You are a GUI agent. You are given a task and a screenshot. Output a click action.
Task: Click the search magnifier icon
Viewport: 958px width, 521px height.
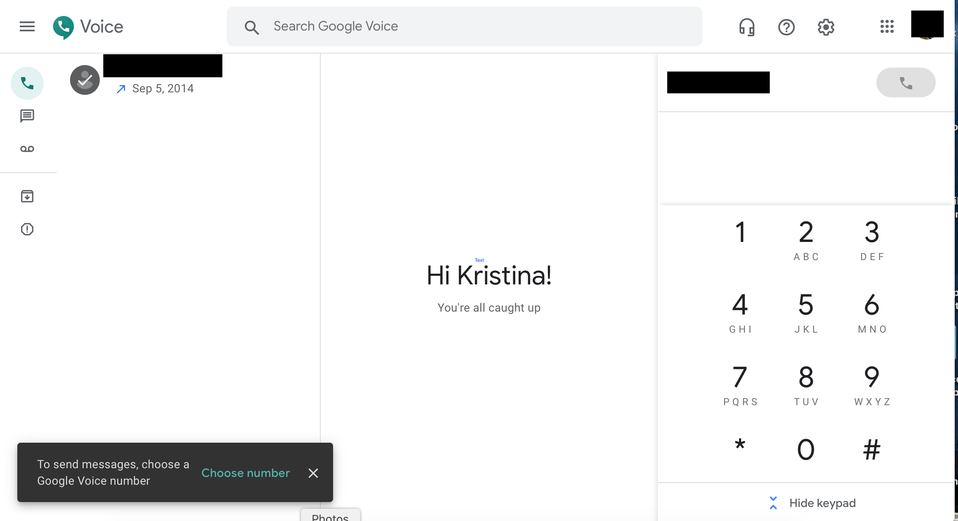(252, 27)
